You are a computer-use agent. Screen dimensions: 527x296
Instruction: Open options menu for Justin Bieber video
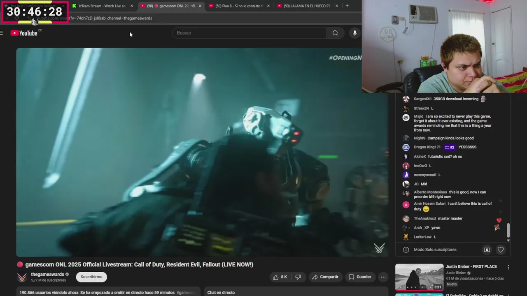pyautogui.click(x=508, y=267)
